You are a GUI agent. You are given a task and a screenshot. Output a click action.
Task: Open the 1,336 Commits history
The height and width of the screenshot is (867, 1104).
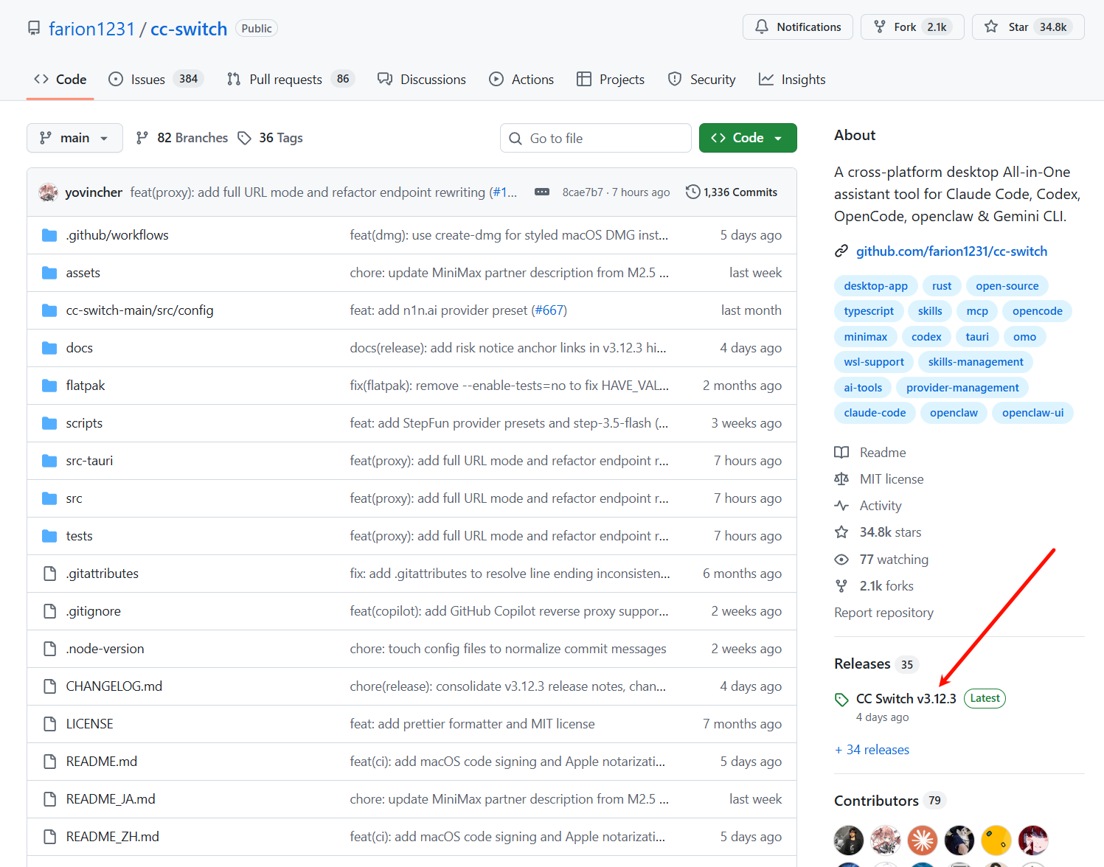click(x=732, y=192)
